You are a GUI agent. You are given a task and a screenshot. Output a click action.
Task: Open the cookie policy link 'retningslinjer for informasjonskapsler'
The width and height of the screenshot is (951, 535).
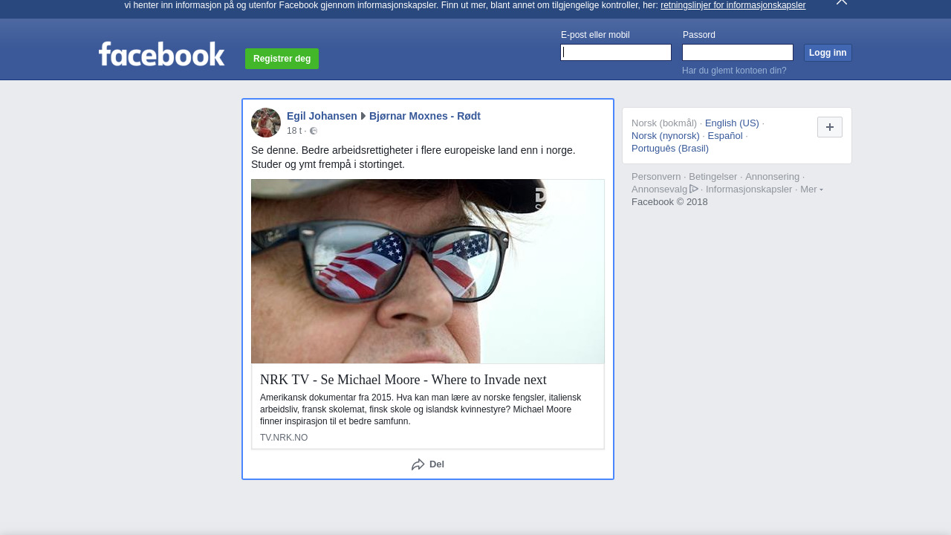pos(733,5)
